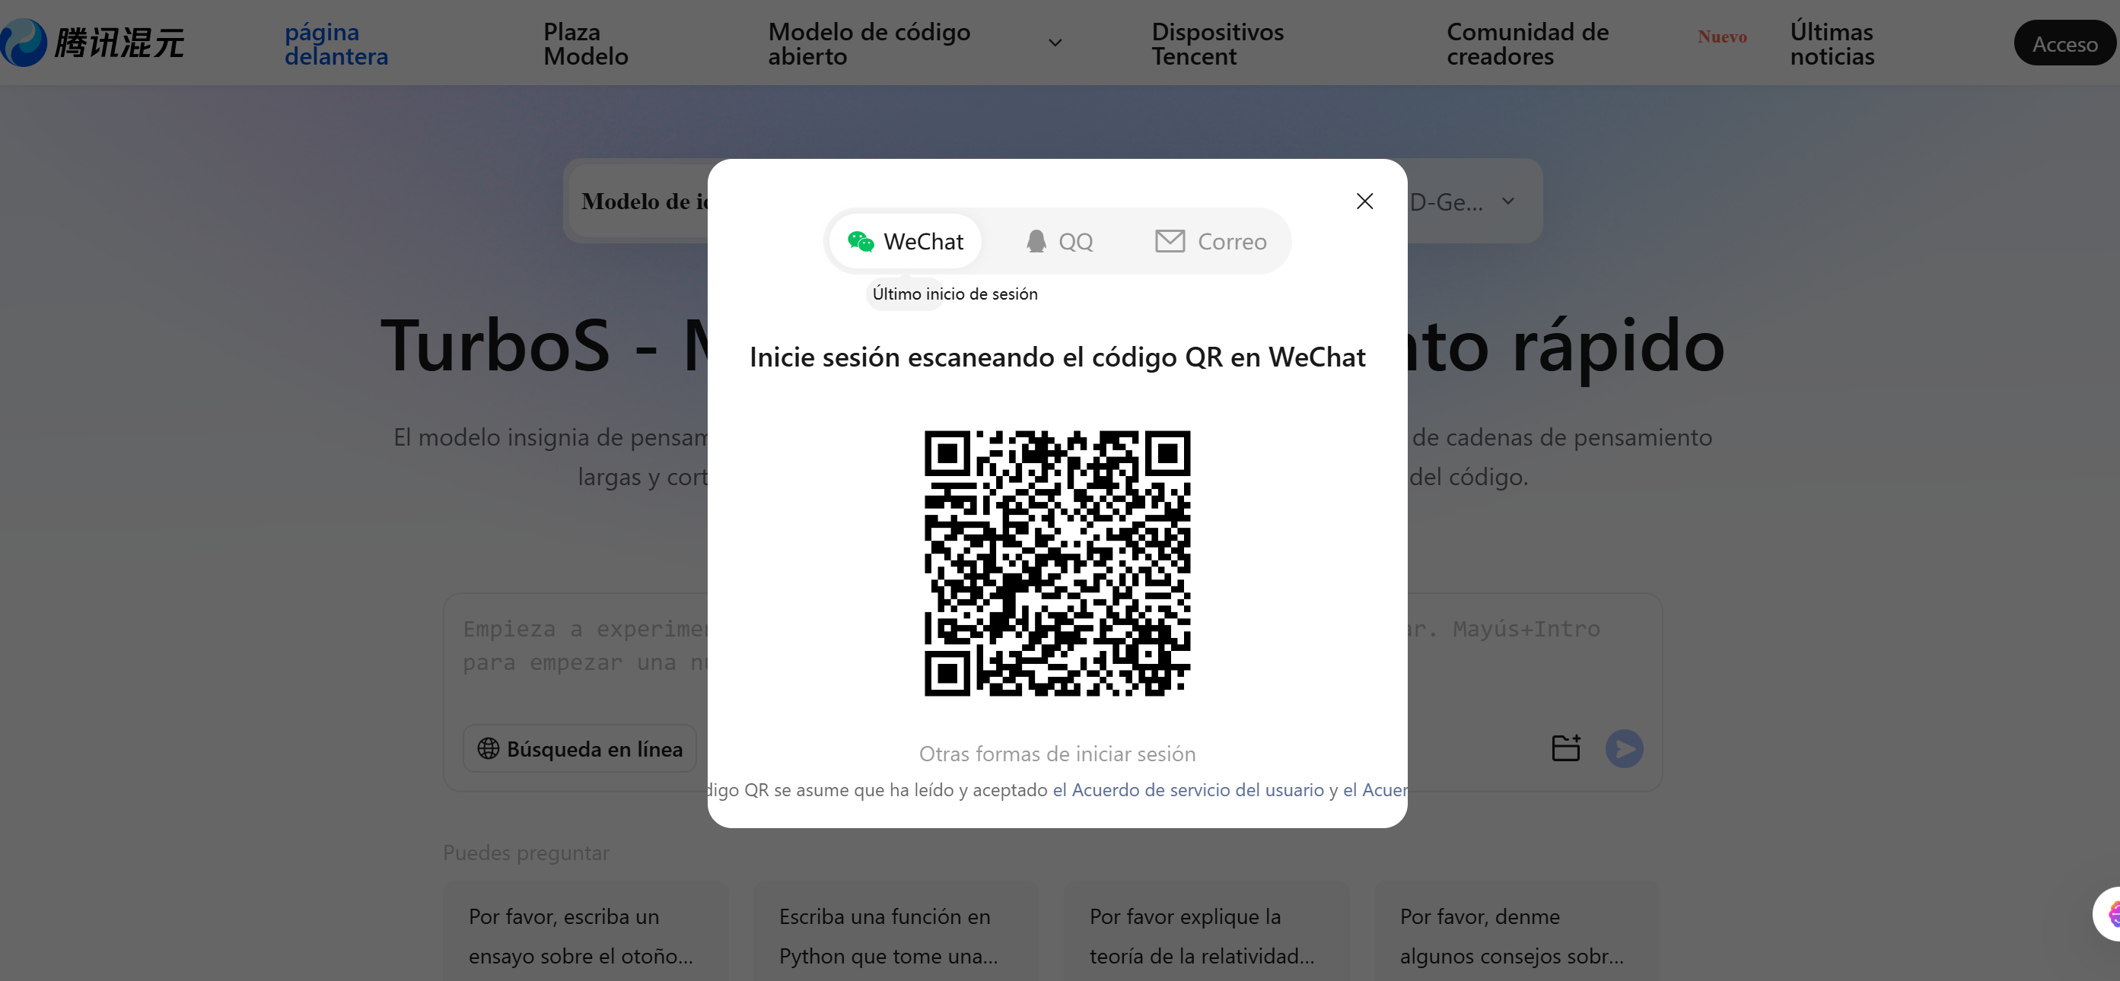Switch to the QQ login tab
This screenshot has width=2120, height=981.
click(1059, 242)
